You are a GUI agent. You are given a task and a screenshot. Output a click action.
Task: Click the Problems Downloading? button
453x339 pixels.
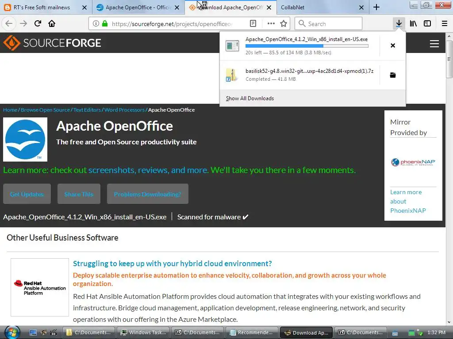pyautogui.click(x=148, y=194)
